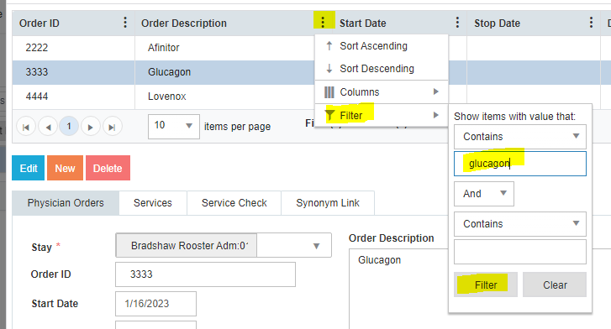Click Stop Date column header text

pyautogui.click(x=498, y=23)
